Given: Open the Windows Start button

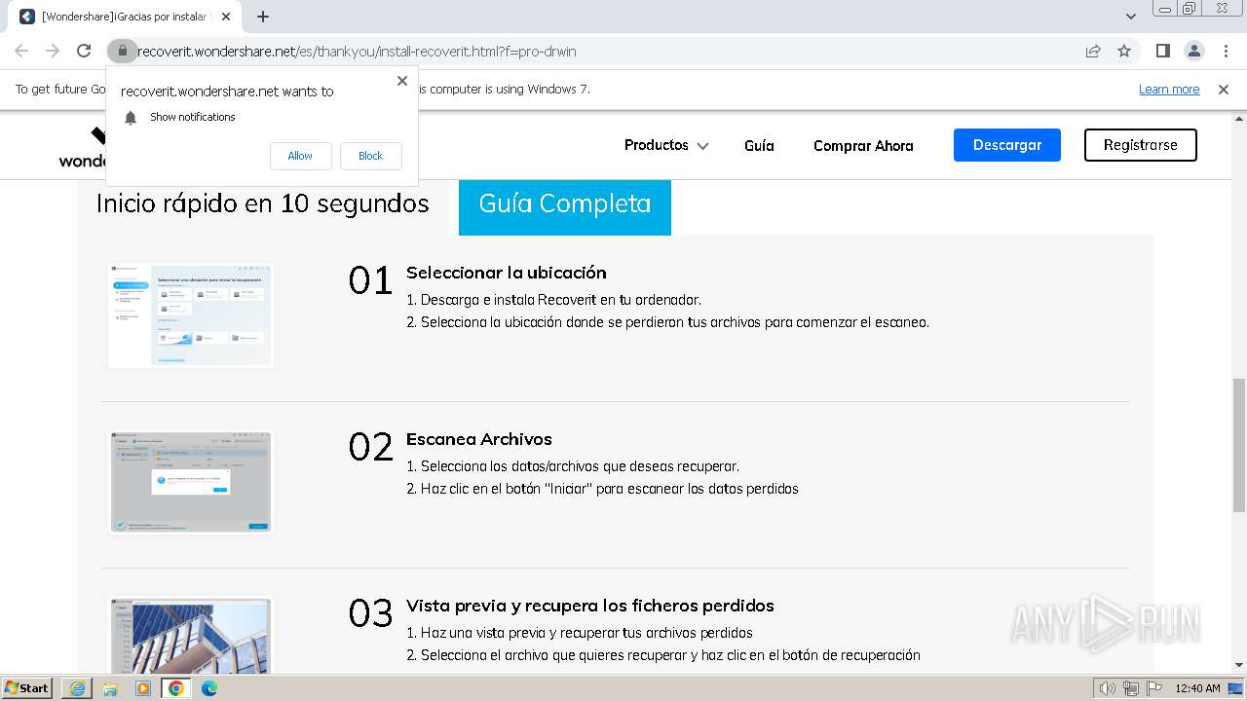Looking at the screenshot, I should click(x=27, y=688).
